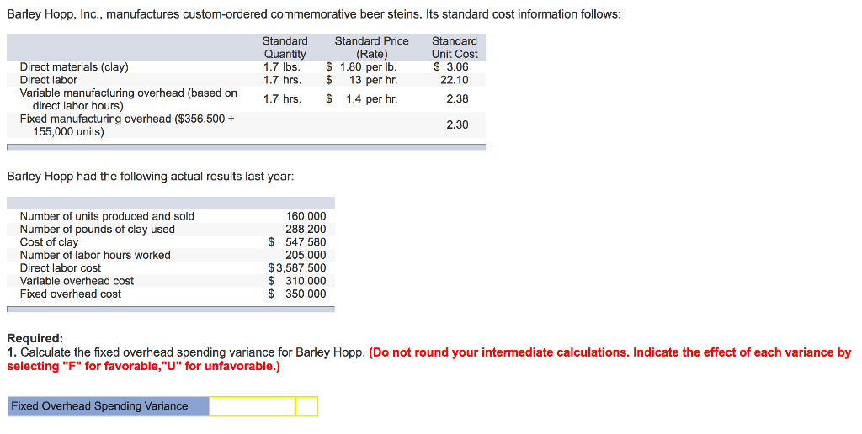Select the Direct labor rate of 13 per hr.

coord(362,80)
